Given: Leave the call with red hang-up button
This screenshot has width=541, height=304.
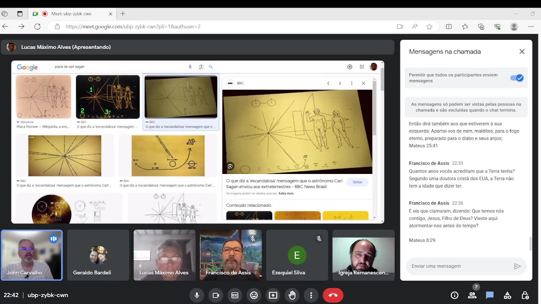Looking at the screenshot, I should click(x=333, y=295).
